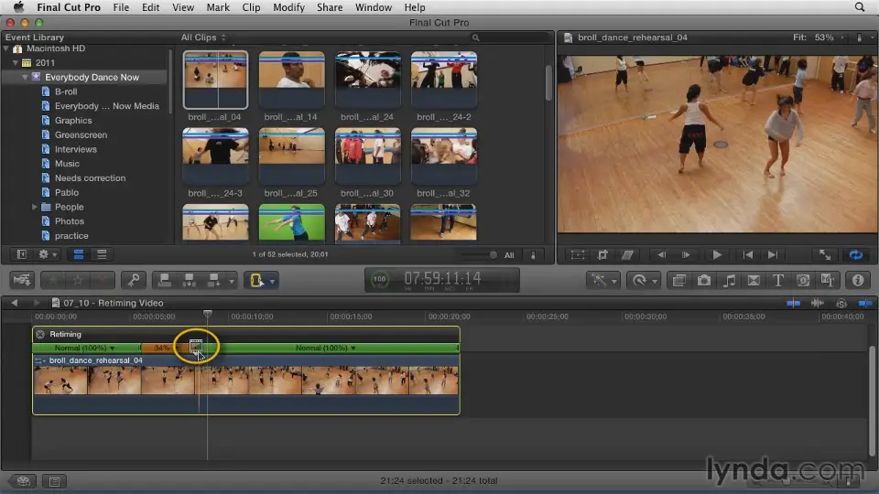Show the Effects browser
This screenshot has width=879, height=494.
click(678, 280)
